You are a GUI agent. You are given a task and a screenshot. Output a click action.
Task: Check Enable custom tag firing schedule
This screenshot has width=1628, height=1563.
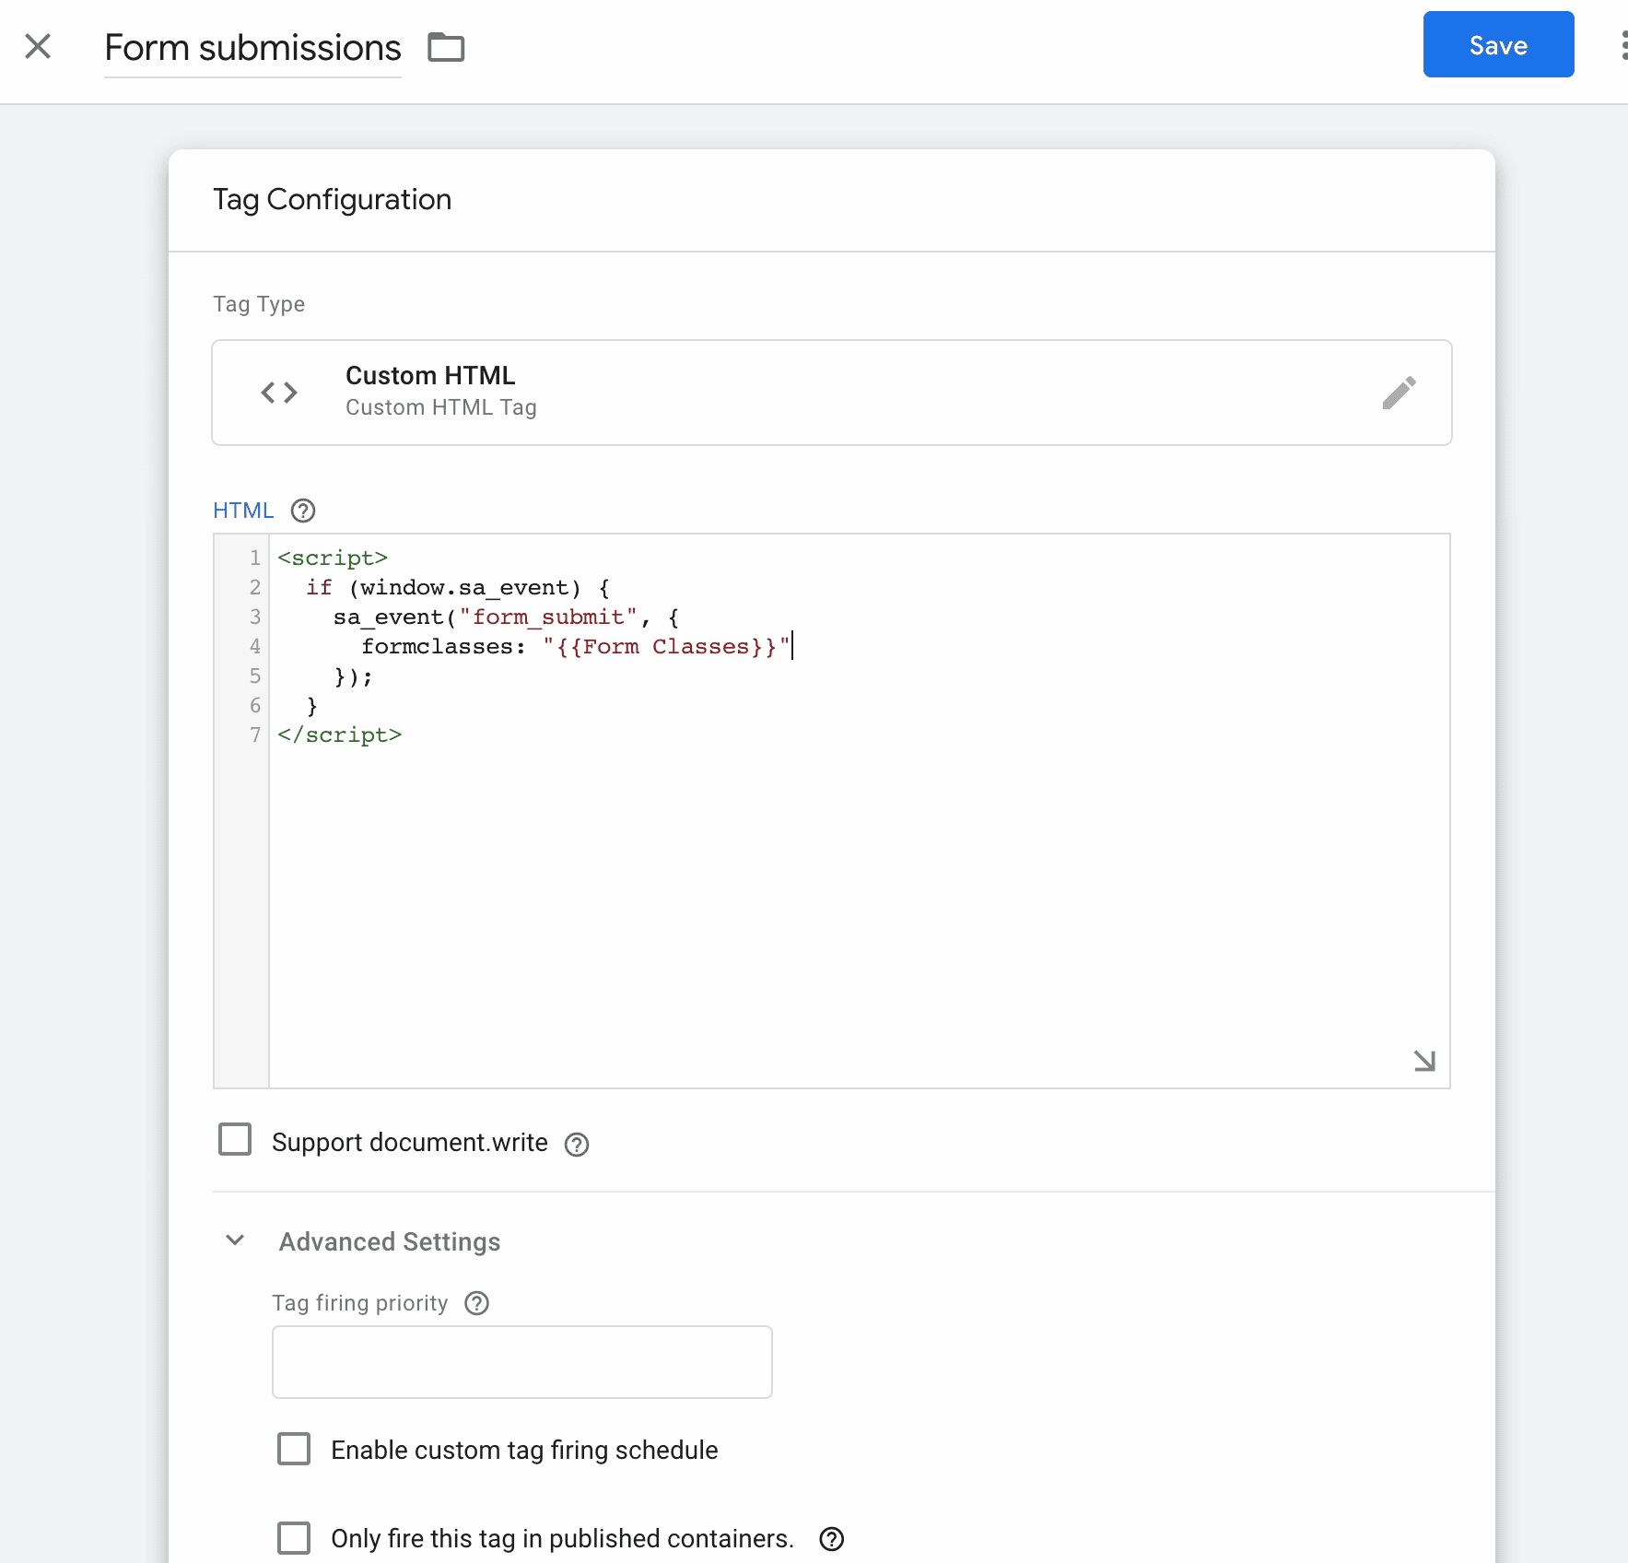[294, 1449]
